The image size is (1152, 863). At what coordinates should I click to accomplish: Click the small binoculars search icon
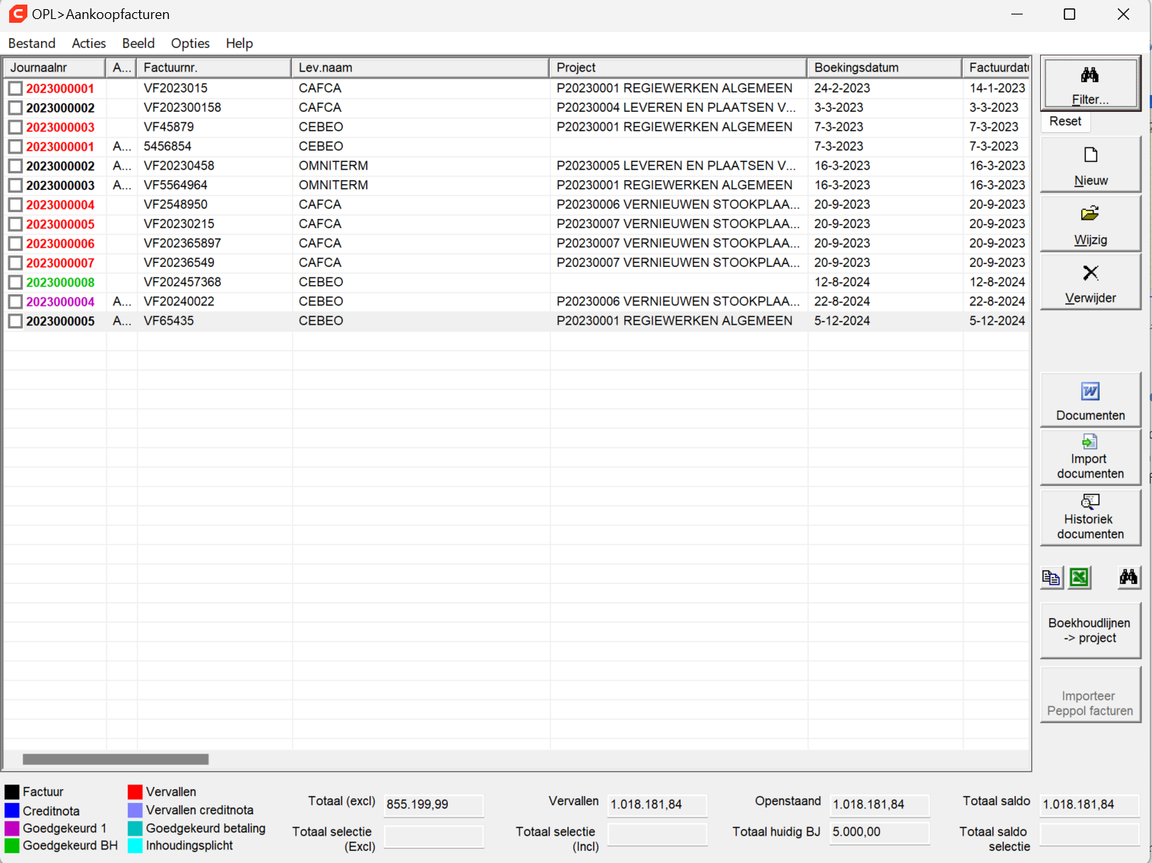(x=1128, y=578)
